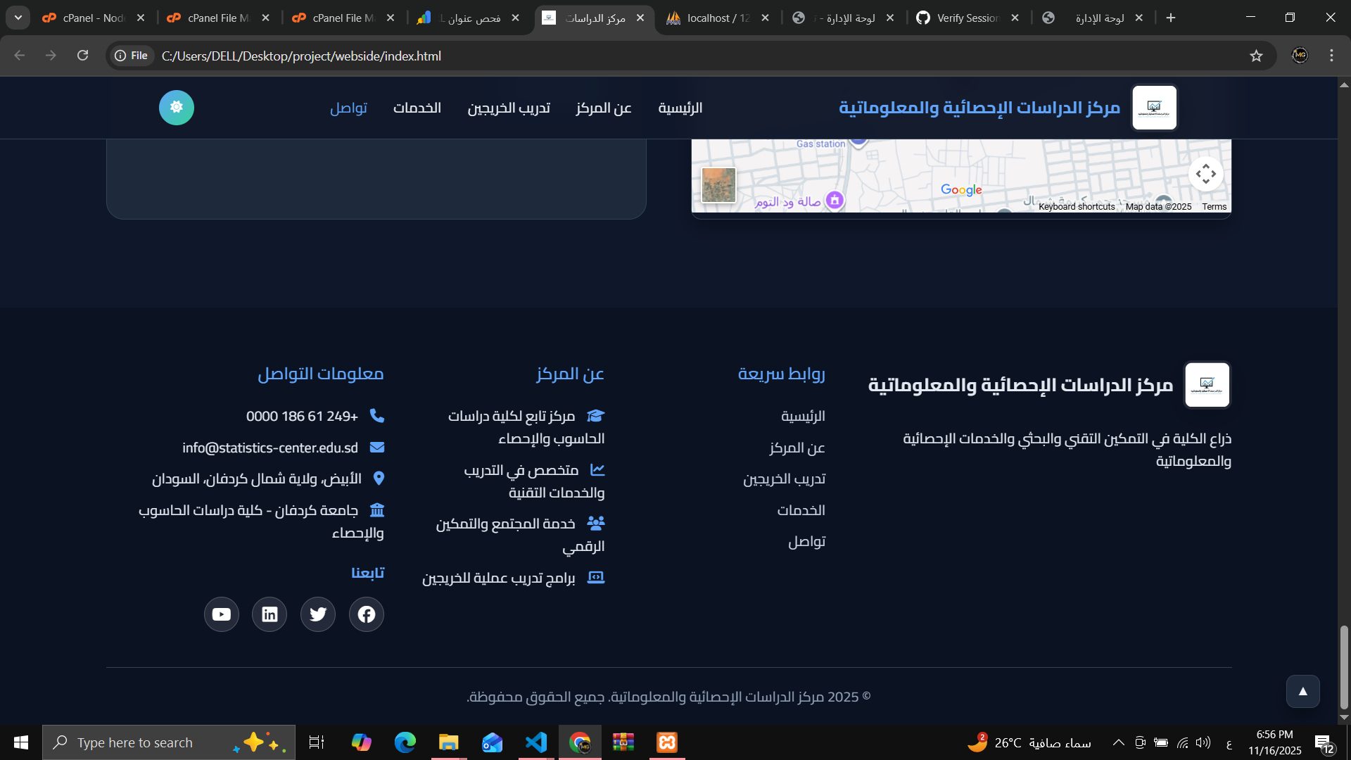Click الخدمات in the top navigation
The height and width of the screenshot is (760, 1351).
[x=417, y=108]
